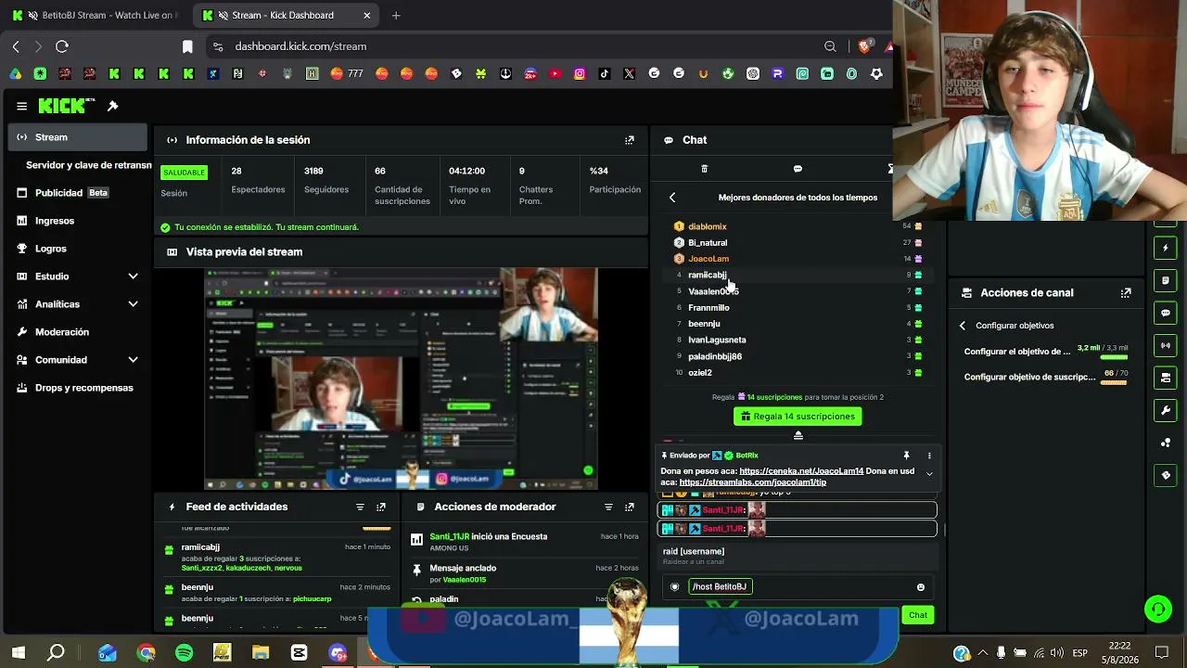Click the moderator hammer icon beside Kick logo
1187x668 pixels.
(112, 107)
